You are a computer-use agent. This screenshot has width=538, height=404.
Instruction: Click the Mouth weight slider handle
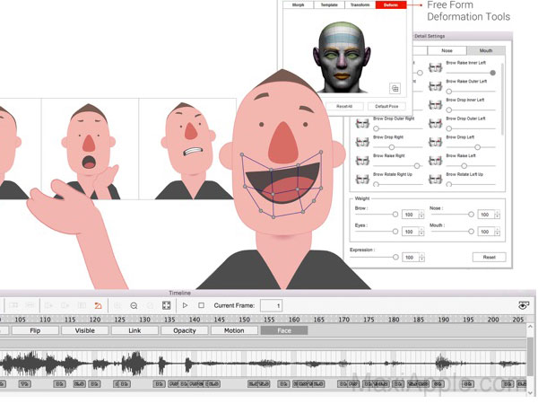471,232
